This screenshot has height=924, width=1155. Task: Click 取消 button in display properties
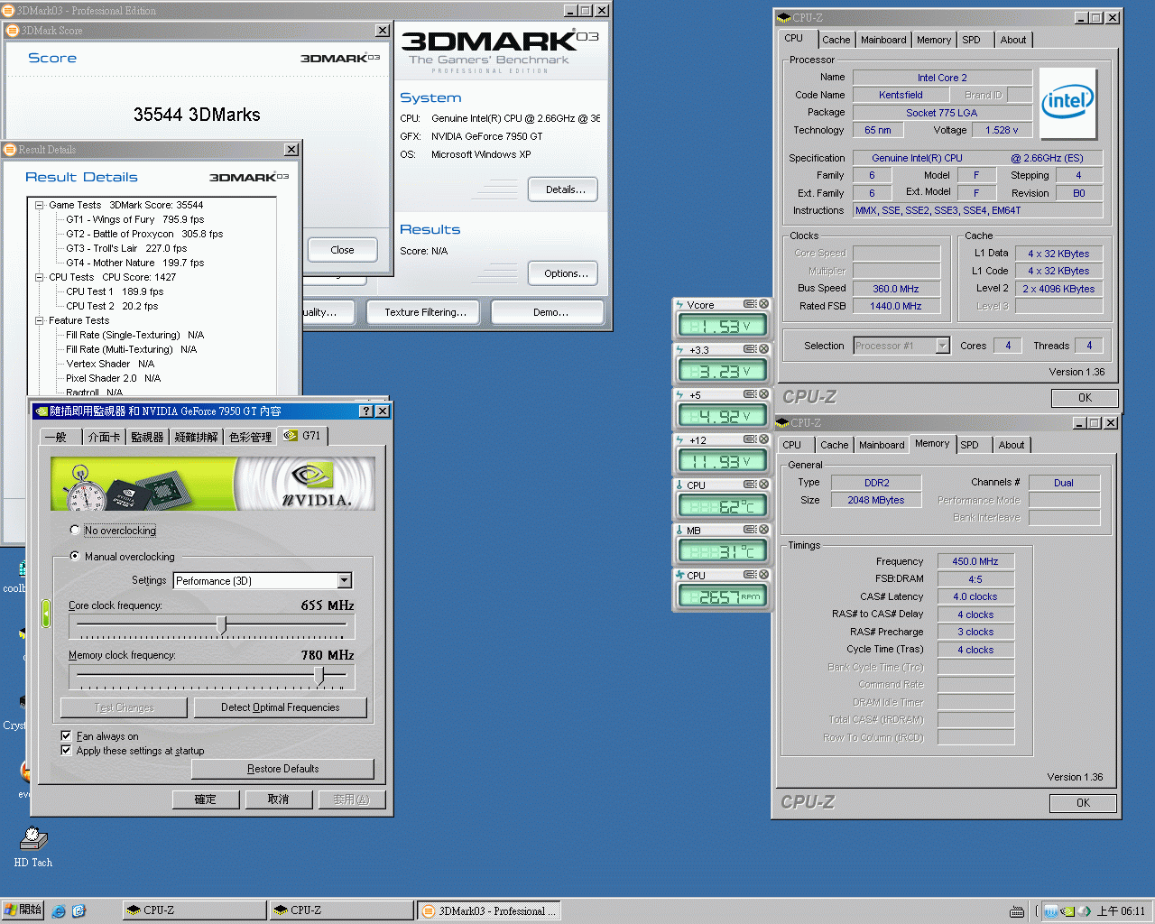279,799
